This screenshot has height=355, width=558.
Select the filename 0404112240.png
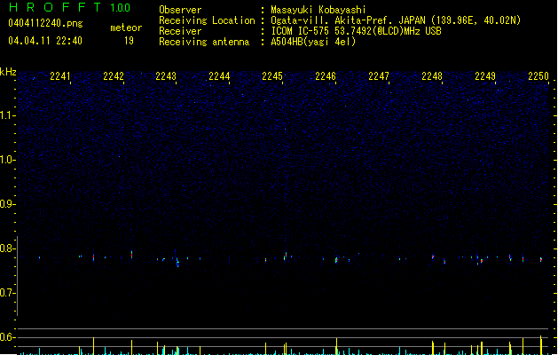click(45, 23)
